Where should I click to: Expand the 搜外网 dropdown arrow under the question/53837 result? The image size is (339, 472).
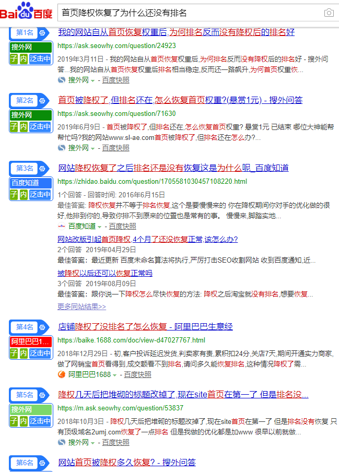pos(93,443)
